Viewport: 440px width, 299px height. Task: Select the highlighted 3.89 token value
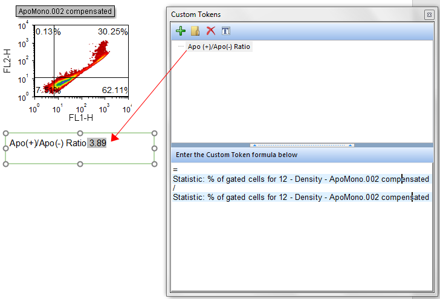(97, 143)
